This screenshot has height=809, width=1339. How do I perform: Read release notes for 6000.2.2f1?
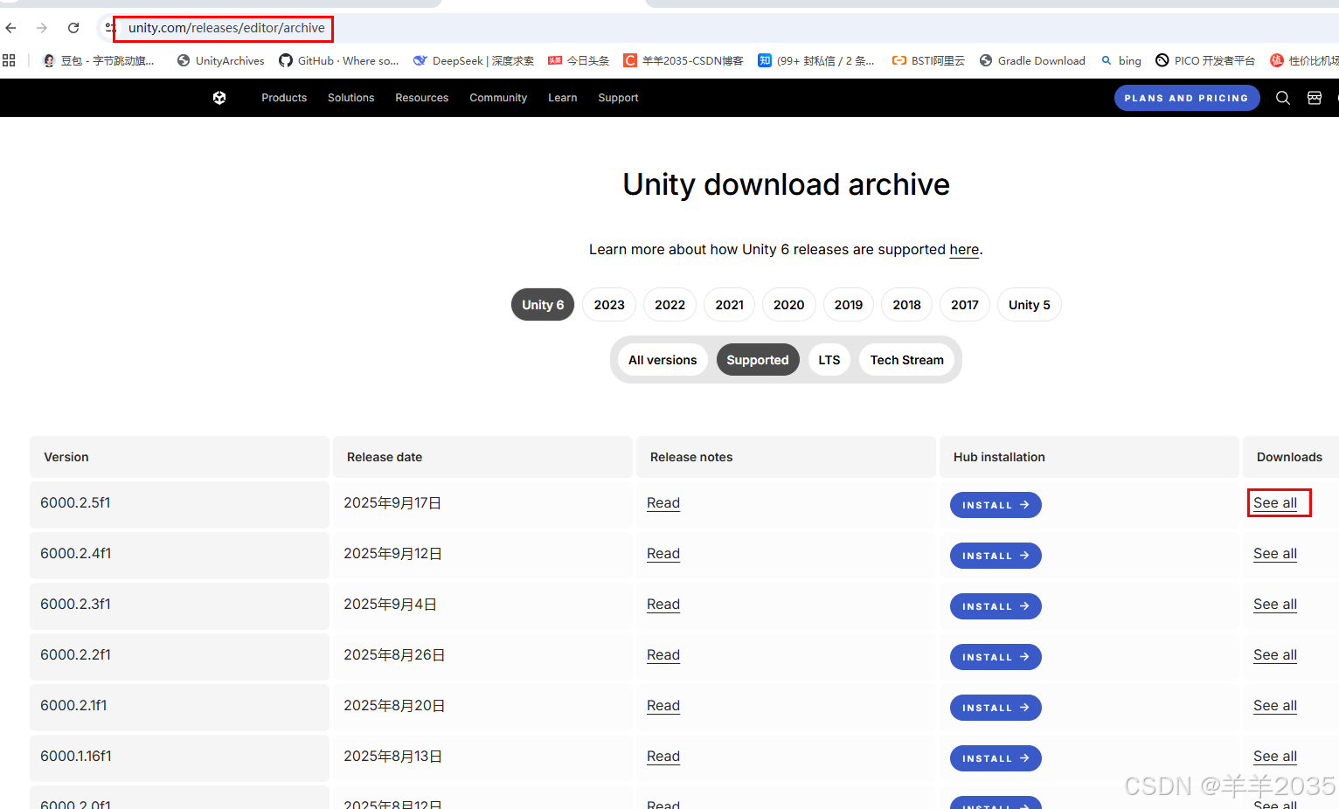pyautogui.click(x=663, y=655)
